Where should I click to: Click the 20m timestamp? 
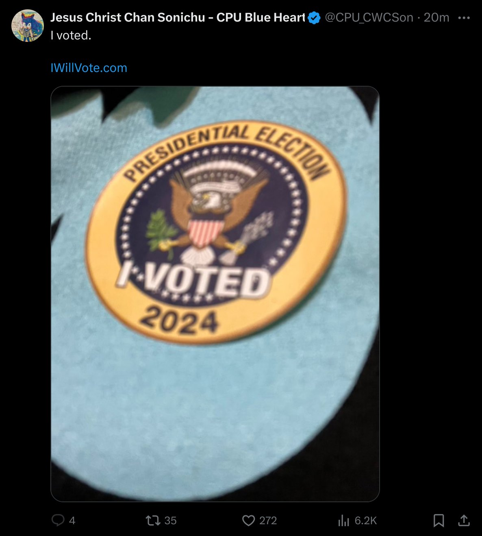point(436,17)
